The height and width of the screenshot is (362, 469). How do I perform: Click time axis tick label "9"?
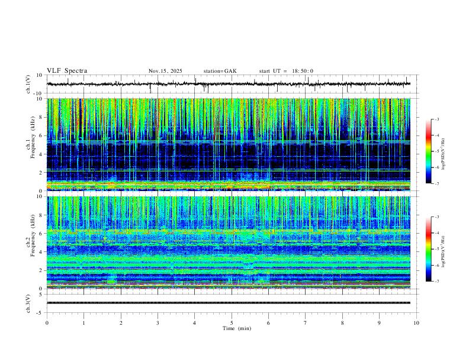click(379, 323)
